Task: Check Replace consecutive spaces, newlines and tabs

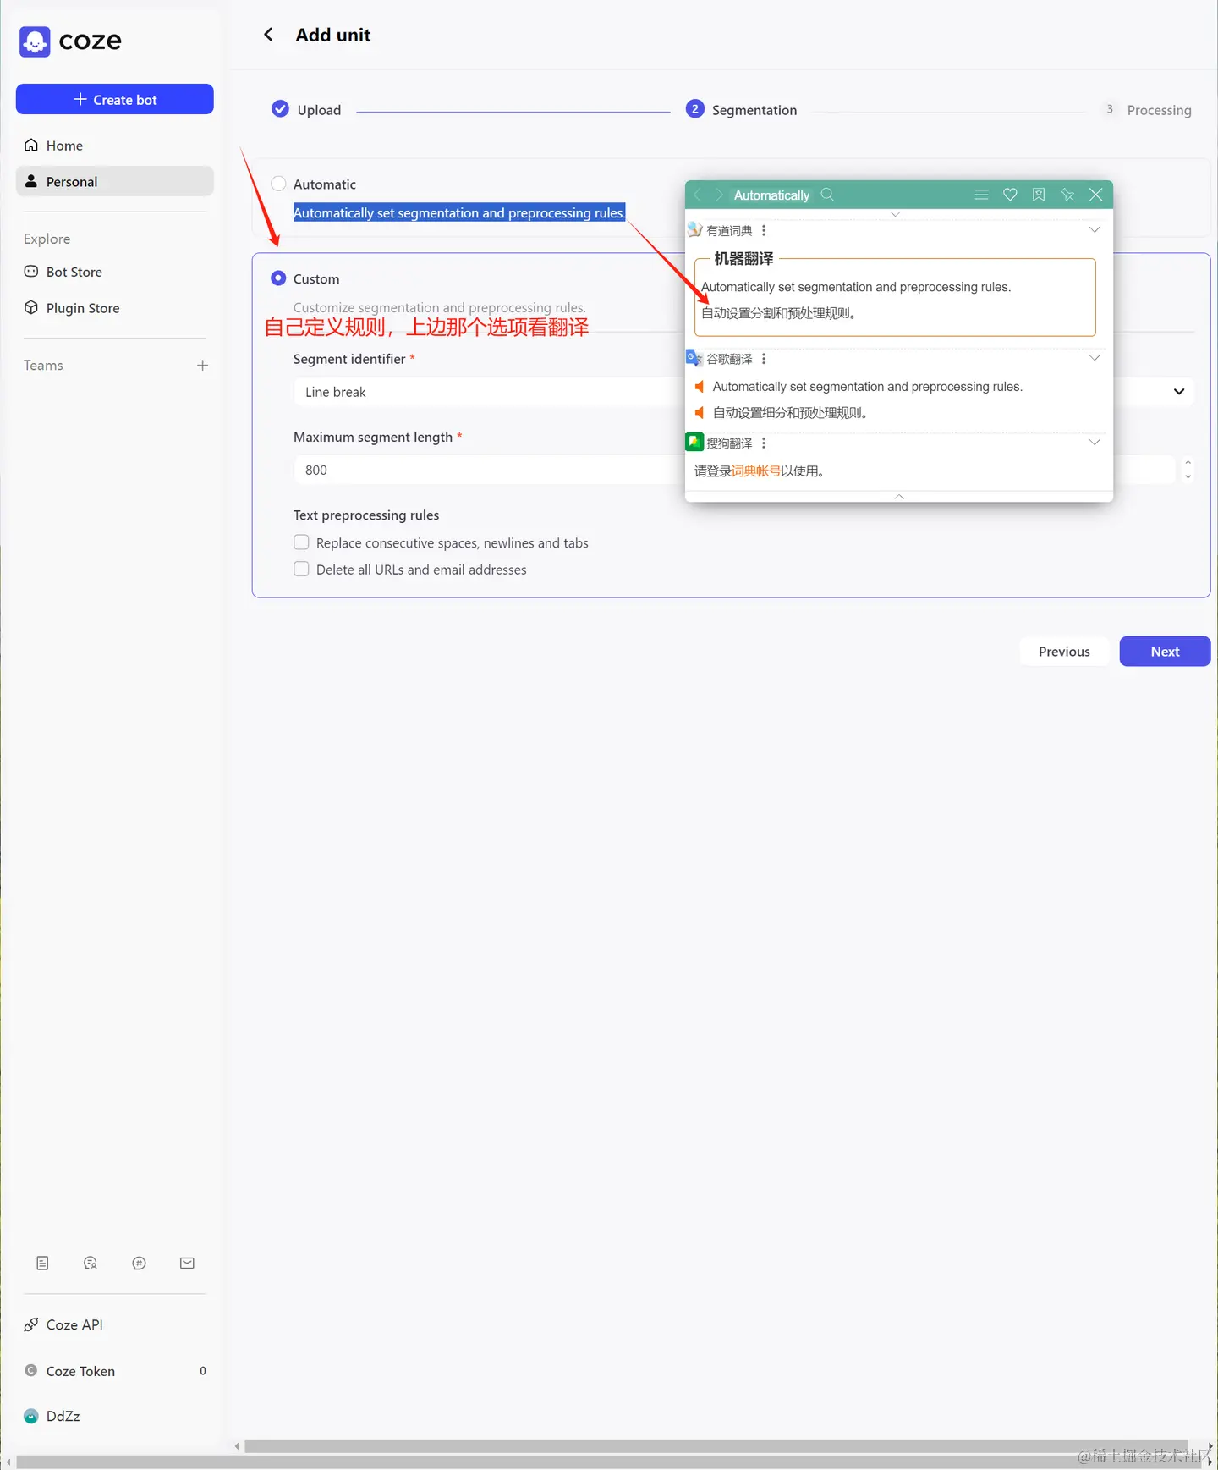Action: 301,542
